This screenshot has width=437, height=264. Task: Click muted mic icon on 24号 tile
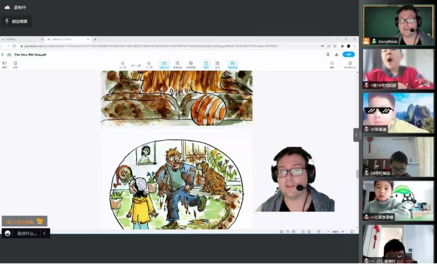366,173
